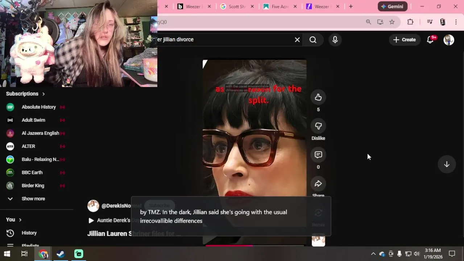Screen dimensions: 464x261
Task: Open Steam from taskbar
Action: coord(61,254)
